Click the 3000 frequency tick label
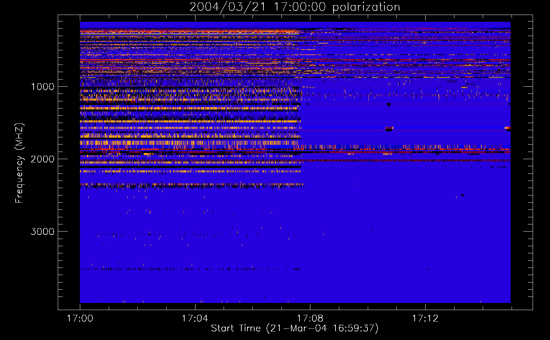This screenshot has height=340, width=550. [x=42, y=232]
